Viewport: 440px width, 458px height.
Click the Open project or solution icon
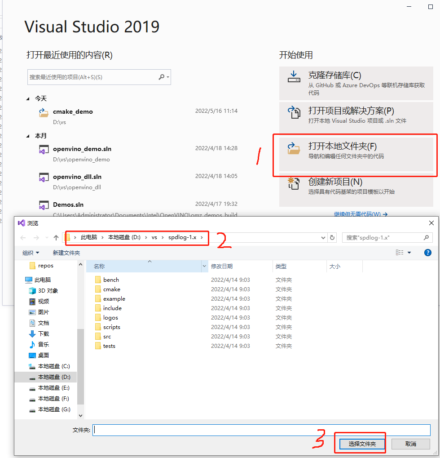coord(294,112)
